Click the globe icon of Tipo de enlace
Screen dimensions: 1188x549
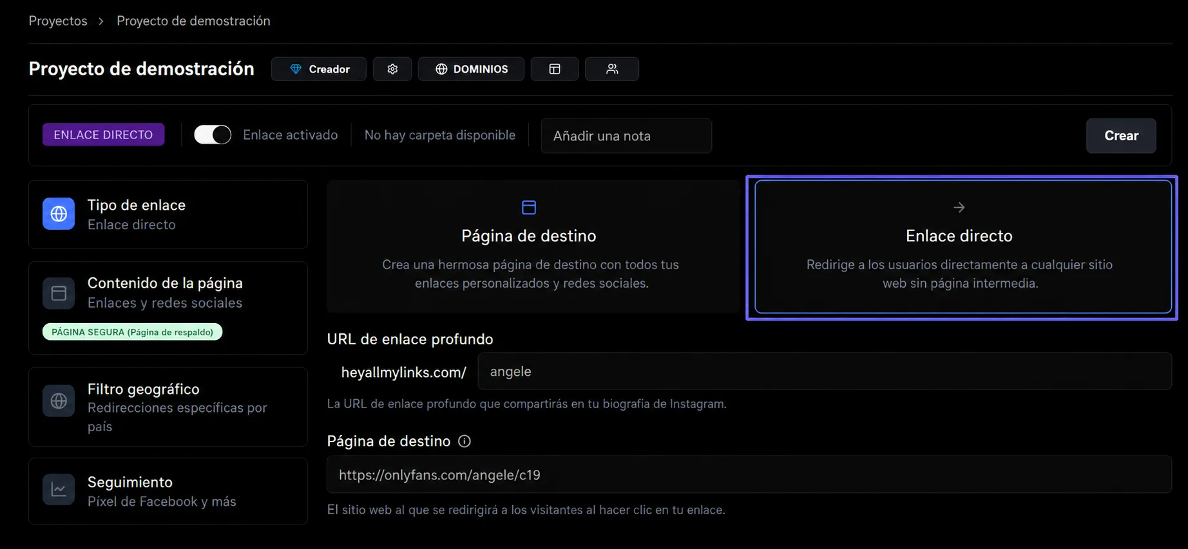(59, 214)
